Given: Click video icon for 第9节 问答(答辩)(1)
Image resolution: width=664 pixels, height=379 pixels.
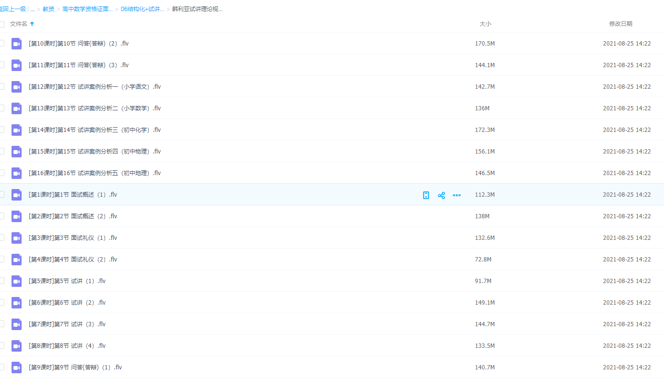Looking at the screenshot, I should click(x=17, y=367).
